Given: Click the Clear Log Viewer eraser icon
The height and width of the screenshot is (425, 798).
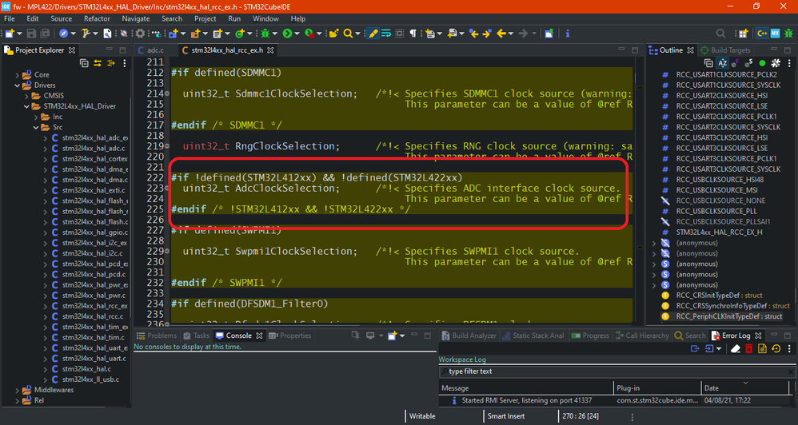Looking at the screenshot, I should (x=736, y=349).
